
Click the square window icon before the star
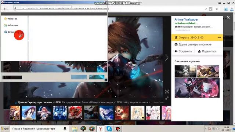[x=210, y=9]
